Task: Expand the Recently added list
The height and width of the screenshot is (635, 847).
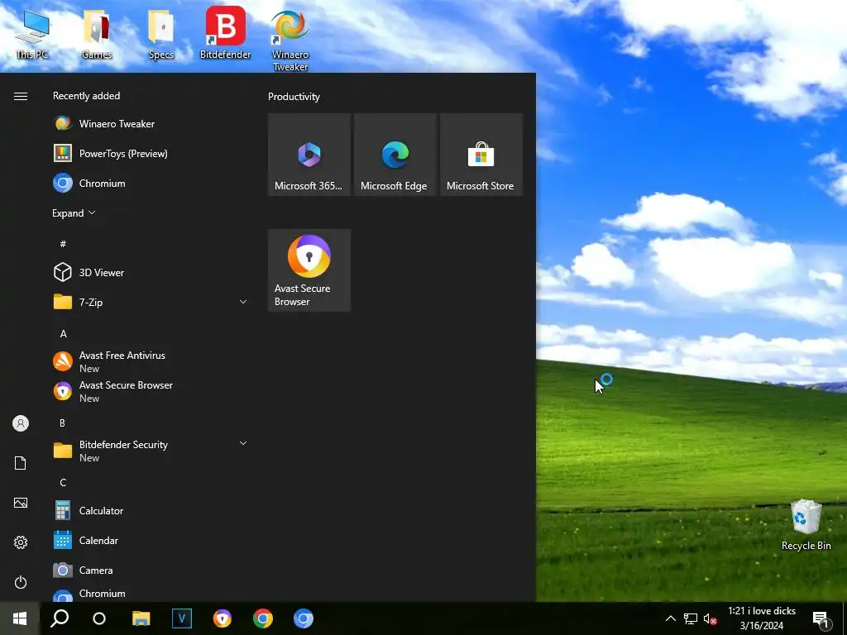Action: (x=74, y=213)
